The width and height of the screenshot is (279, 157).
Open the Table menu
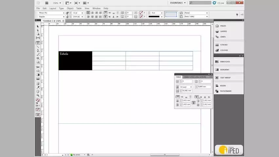[79, 9]
